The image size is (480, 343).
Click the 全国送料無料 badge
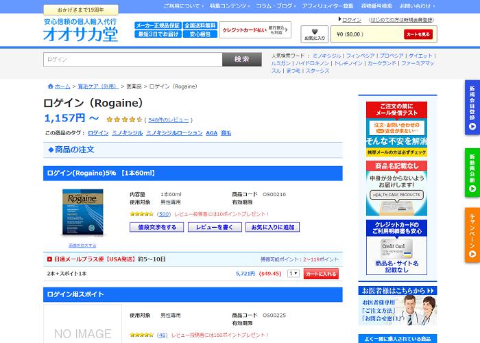(x=200, y=25)
